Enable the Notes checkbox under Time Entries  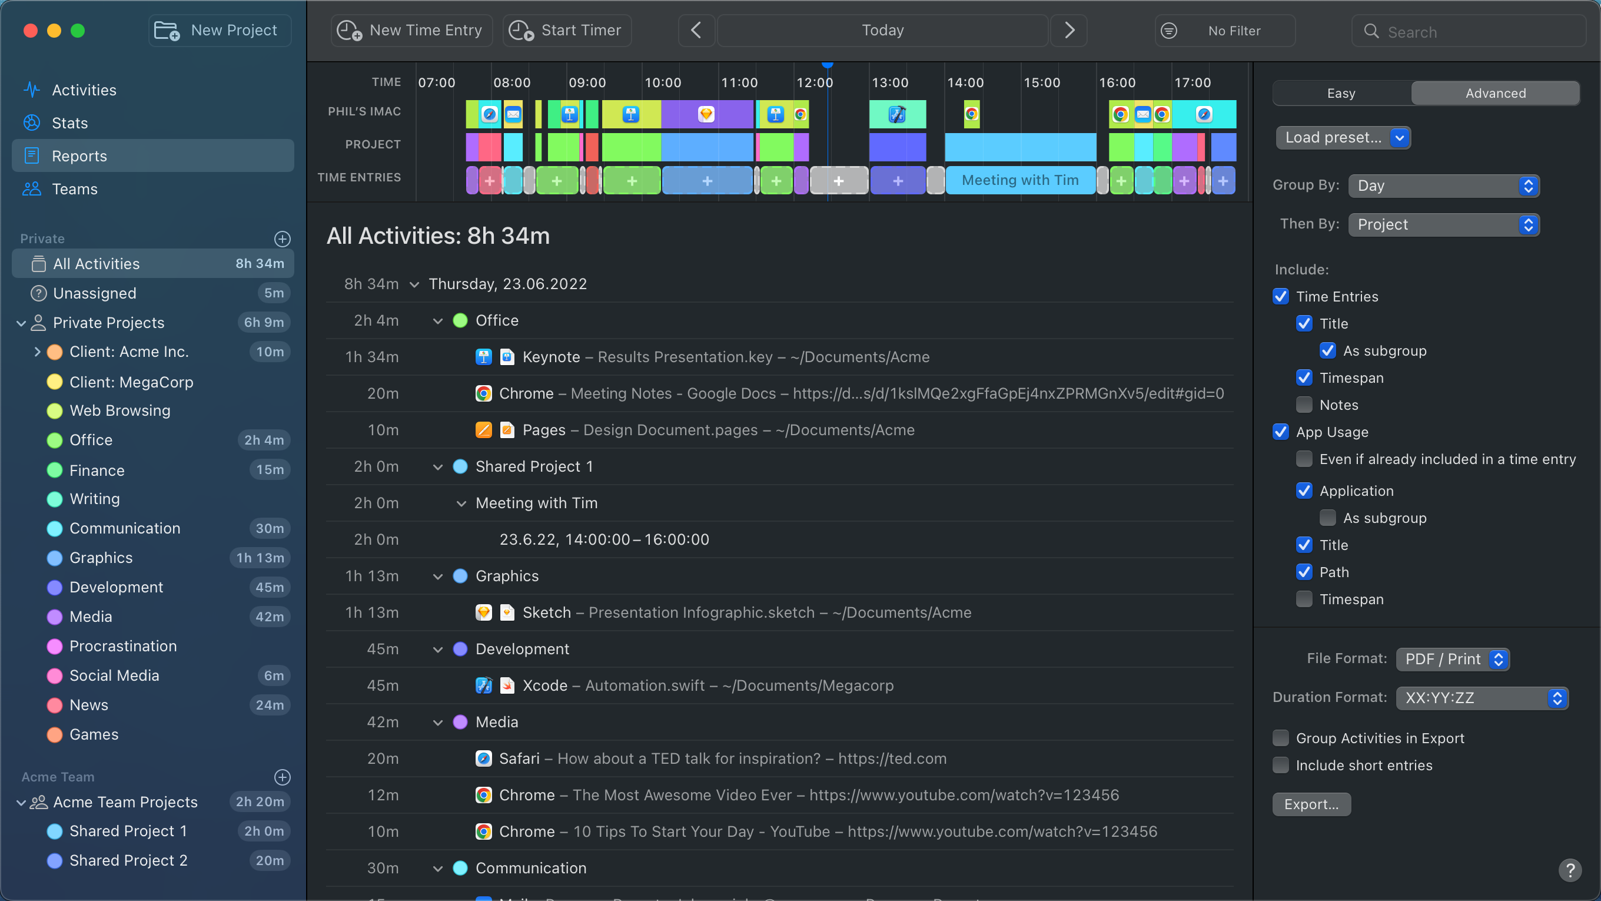coord(1304,405)
